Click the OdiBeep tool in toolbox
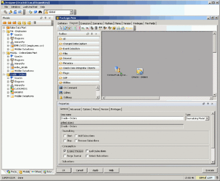Viewport: 220px width, 181px height. 67,98
